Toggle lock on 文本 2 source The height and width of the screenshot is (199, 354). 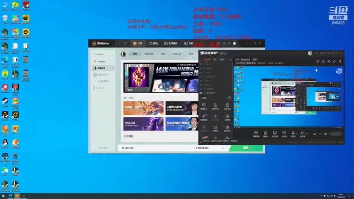coord(204,93)
